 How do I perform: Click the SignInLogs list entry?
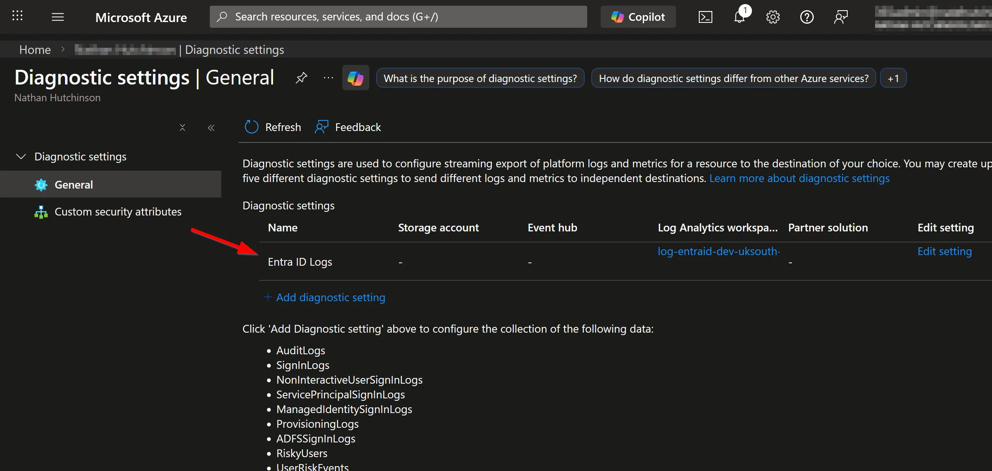click(303, 365)
